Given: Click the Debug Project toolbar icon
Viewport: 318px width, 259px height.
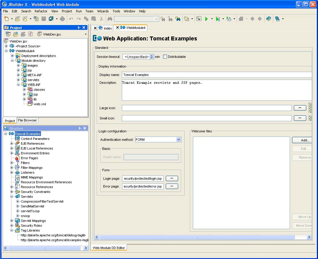Looking at the screenshot, I should click(x=218, y=19).
